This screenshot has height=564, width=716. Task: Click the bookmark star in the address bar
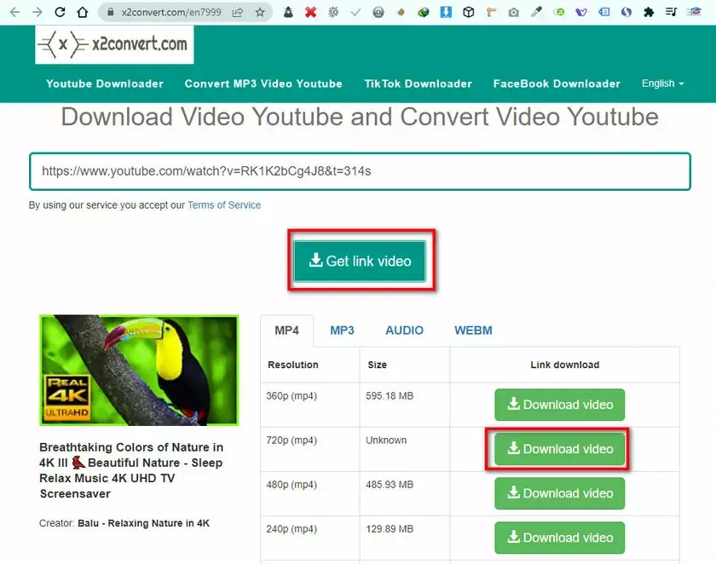click(x=260, y=12)
